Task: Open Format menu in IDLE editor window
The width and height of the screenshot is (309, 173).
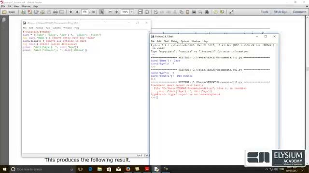Action: click(x=39, y=28)
